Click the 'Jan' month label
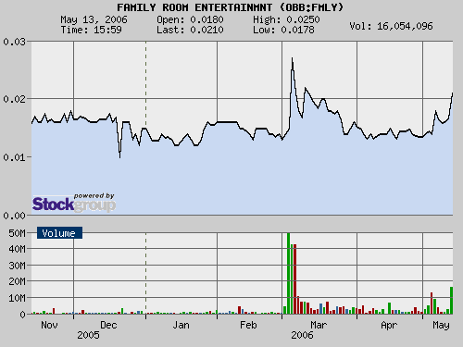Viewport: 463px width, 347px height. pos(181,325)
